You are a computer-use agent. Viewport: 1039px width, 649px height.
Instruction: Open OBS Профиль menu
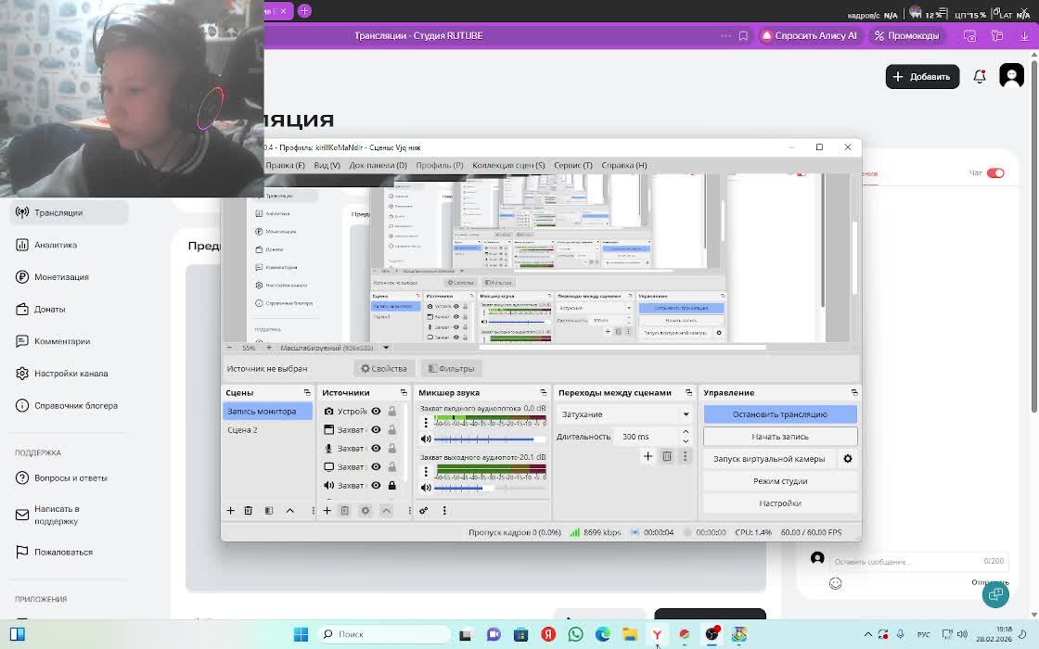440,165
